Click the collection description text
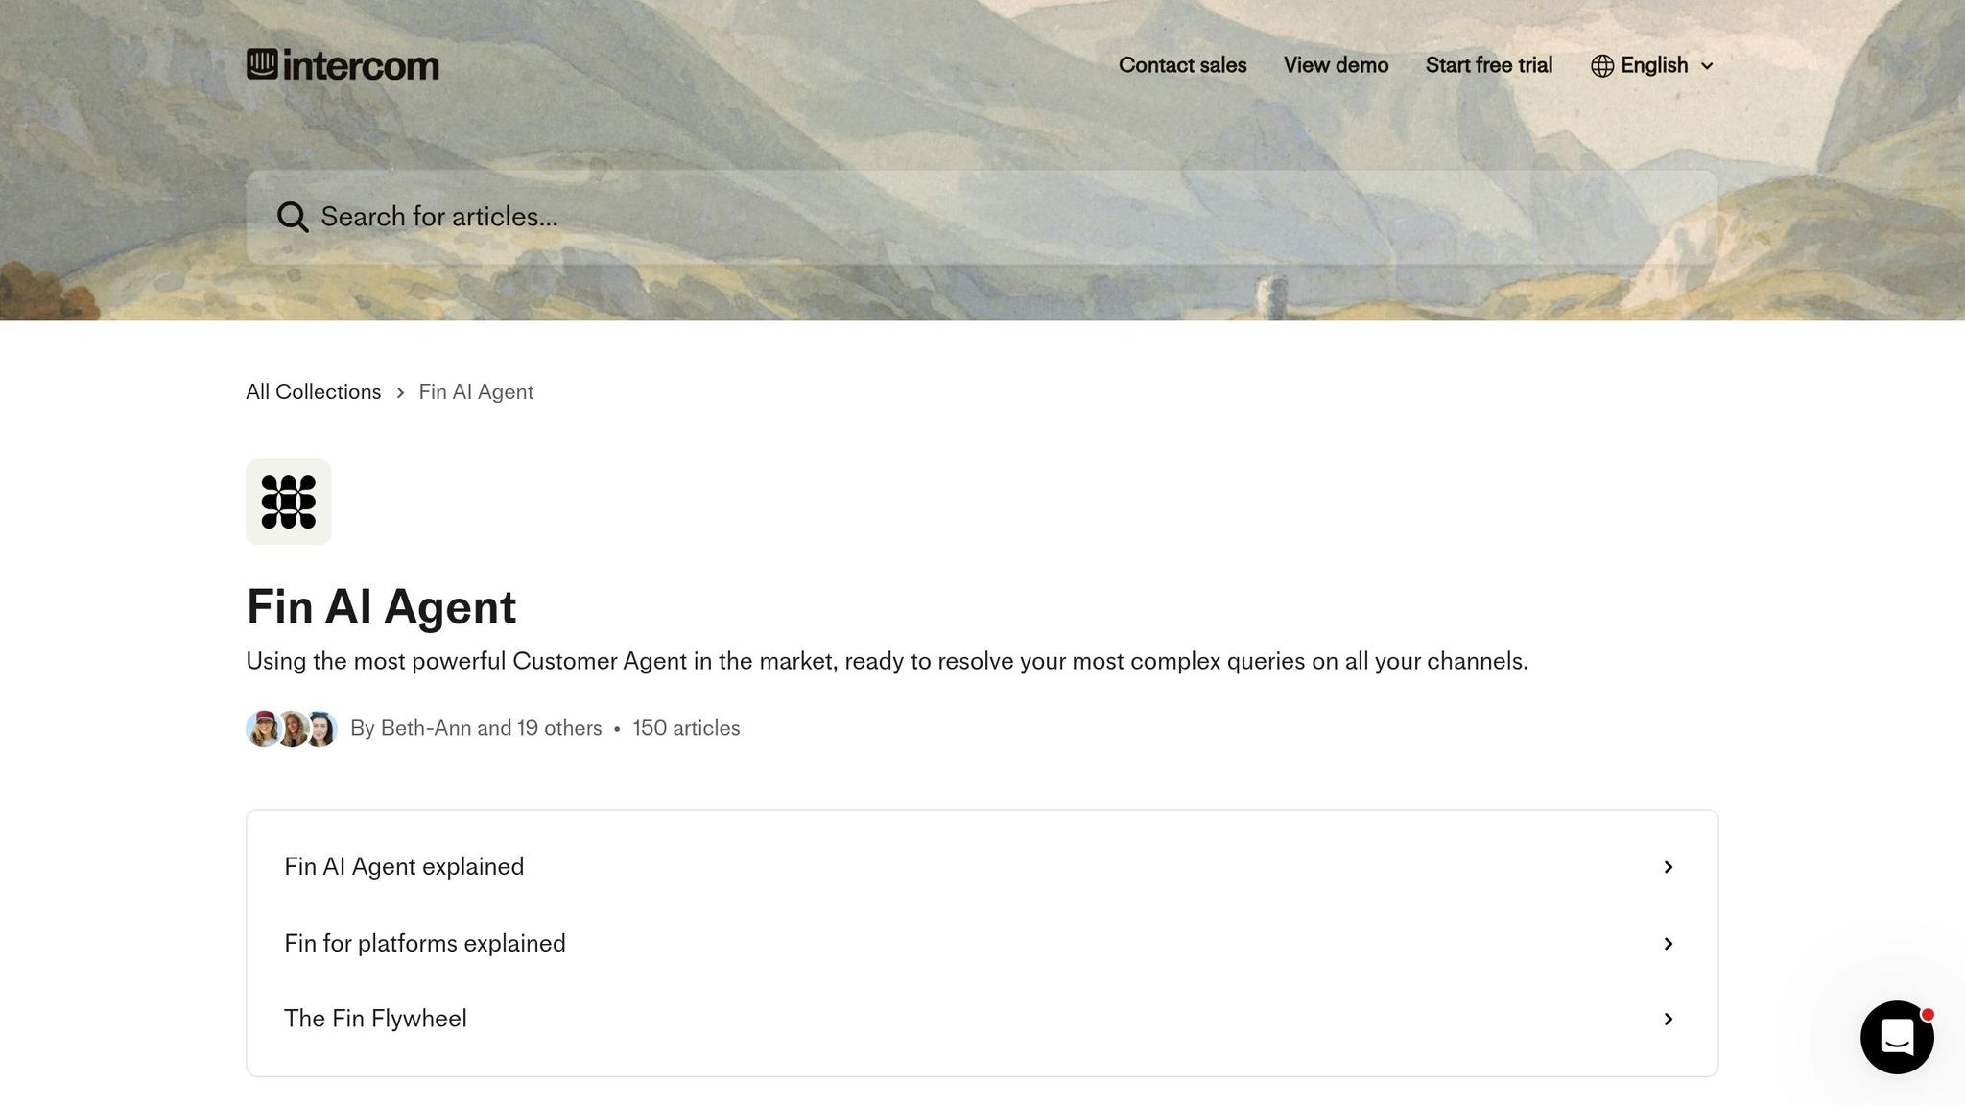The height and width of the screenshot is (1105, 1965). point(887,662)
